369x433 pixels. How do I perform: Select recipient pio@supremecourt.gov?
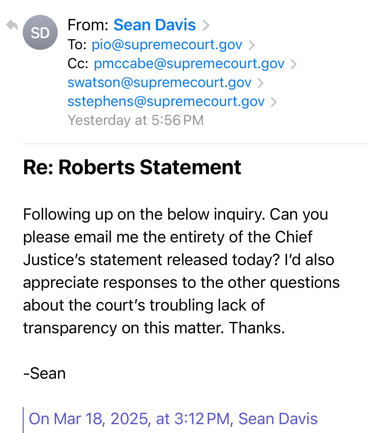(x=167, y=45)
